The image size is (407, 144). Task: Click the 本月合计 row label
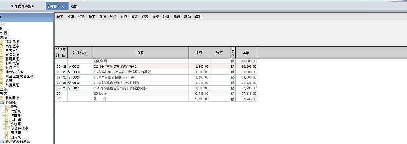100,94
